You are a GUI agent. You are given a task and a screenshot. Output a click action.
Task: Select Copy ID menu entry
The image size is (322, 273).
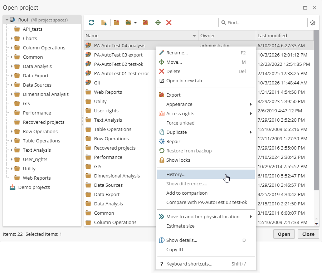coord(206,249)
